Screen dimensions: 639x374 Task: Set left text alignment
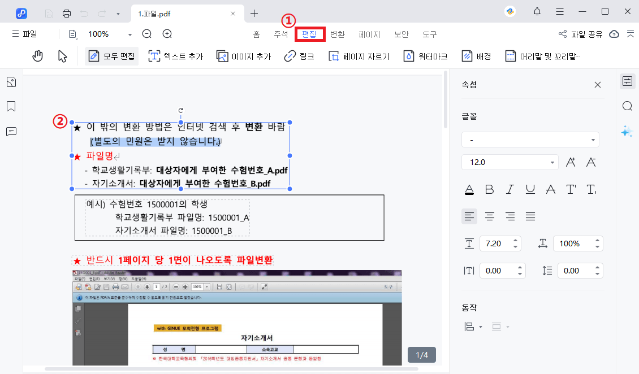click(469, 216)
